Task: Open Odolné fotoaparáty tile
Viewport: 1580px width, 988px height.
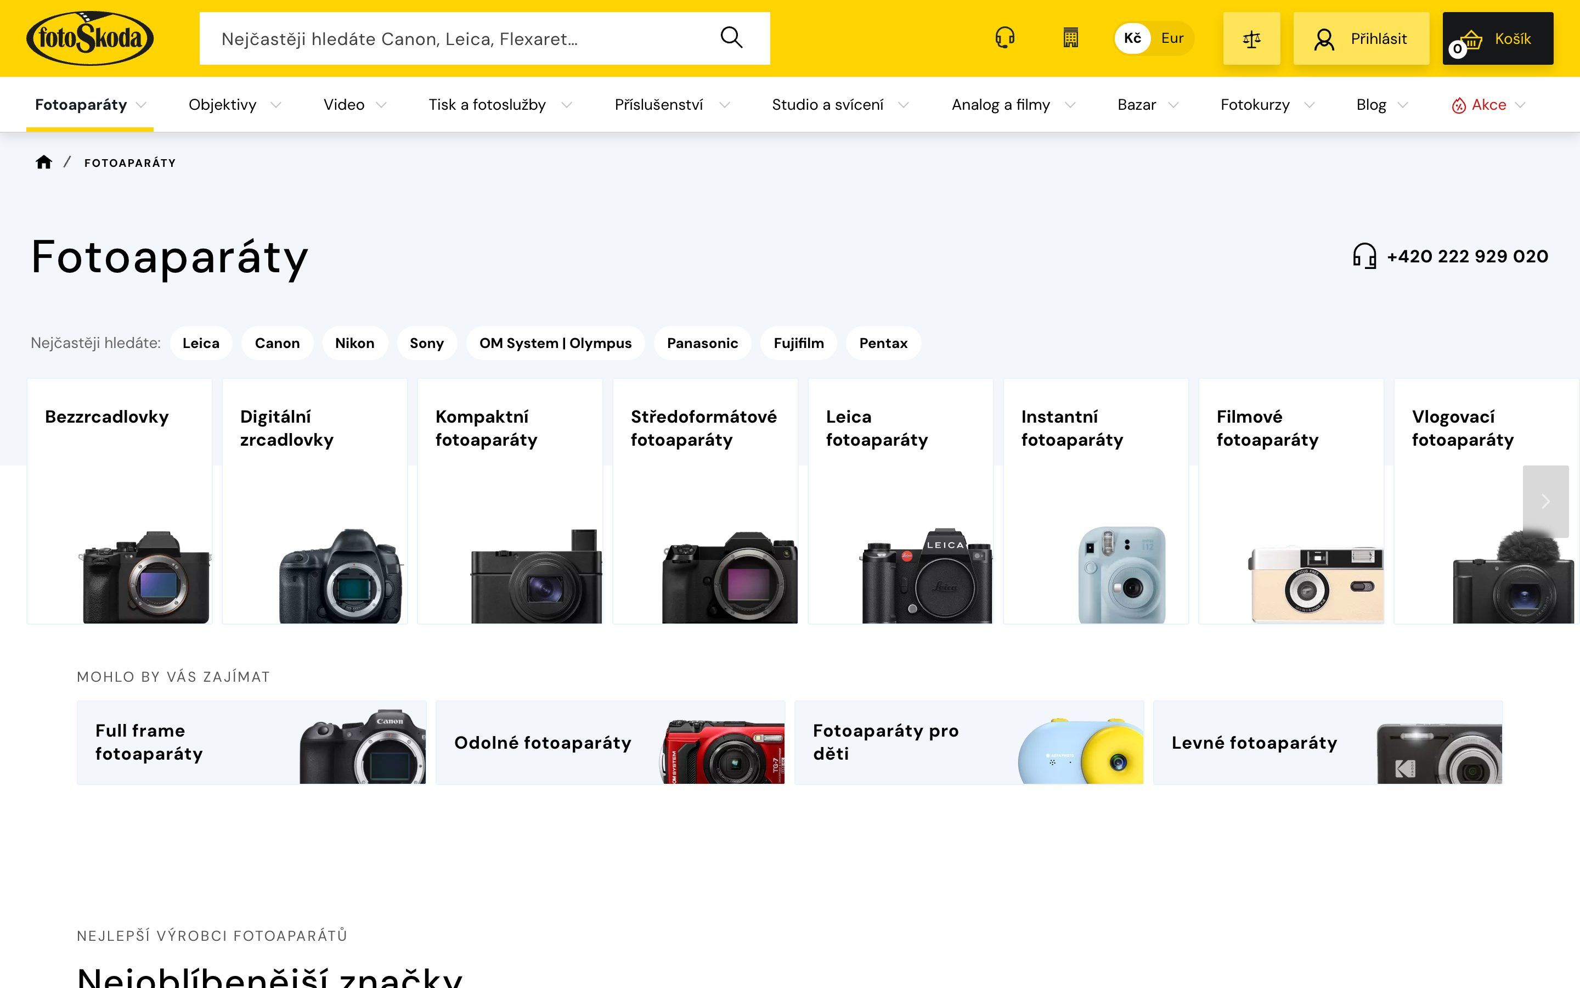Action: coord(610,742)
